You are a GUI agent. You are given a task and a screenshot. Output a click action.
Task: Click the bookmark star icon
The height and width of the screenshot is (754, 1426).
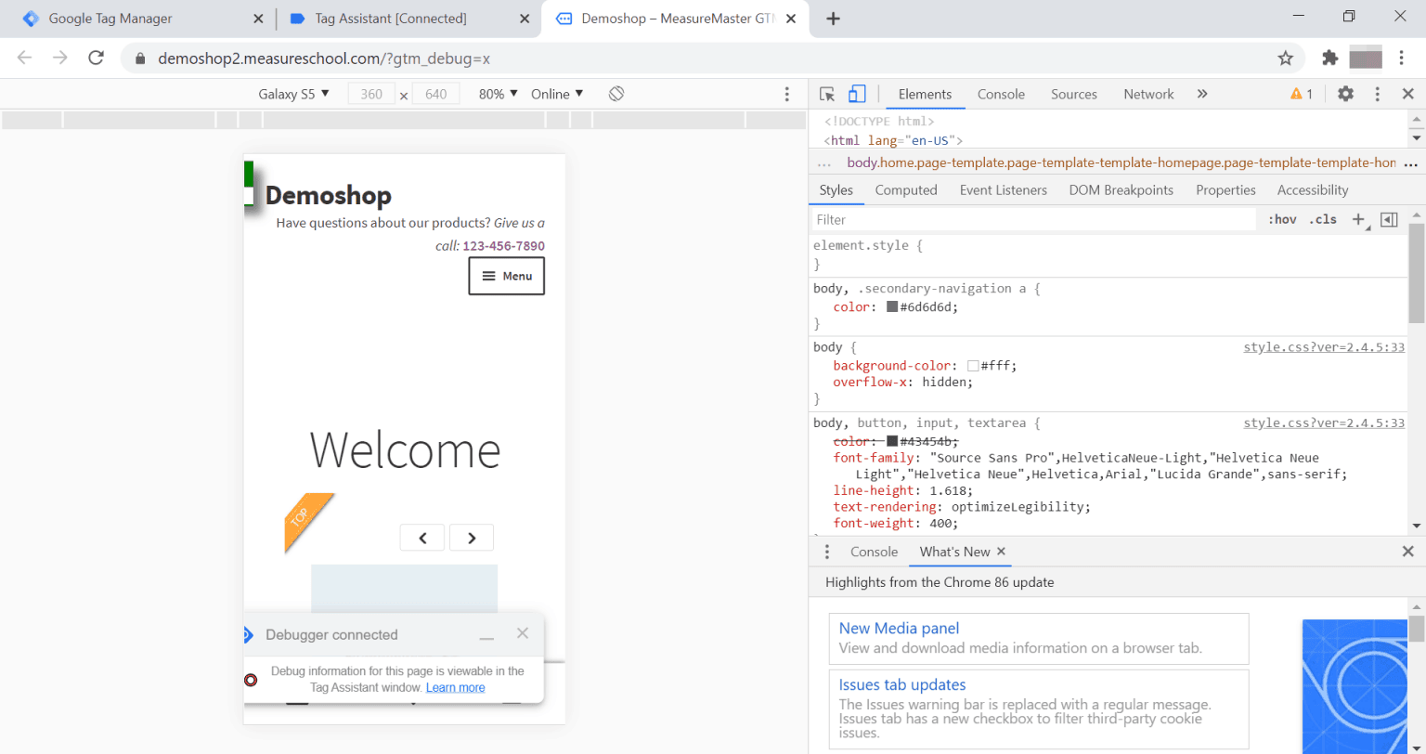pos(1286,58)
